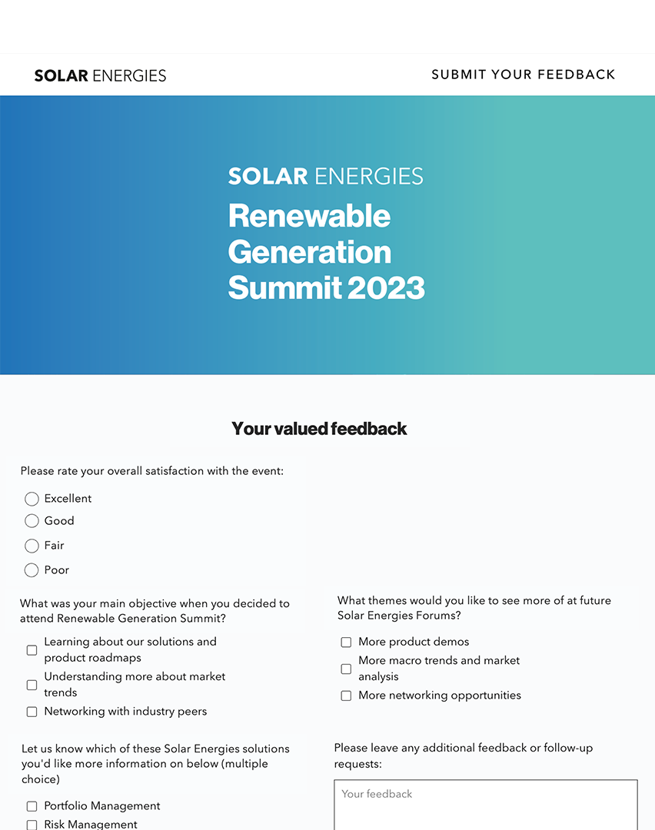Screen dimensions: 655x830
Task: Tick Understanding more about market trends
Action: pos(32,685)
